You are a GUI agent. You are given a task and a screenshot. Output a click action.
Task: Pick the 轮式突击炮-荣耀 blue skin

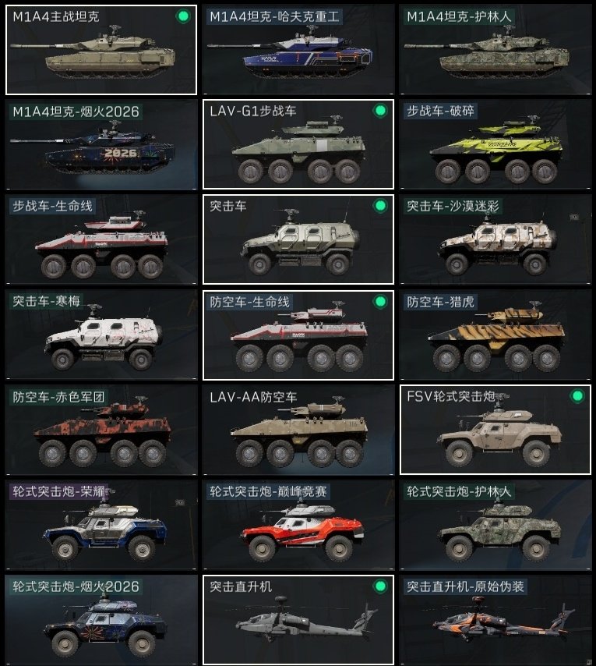pyautogui.click(x=101, y=525)
